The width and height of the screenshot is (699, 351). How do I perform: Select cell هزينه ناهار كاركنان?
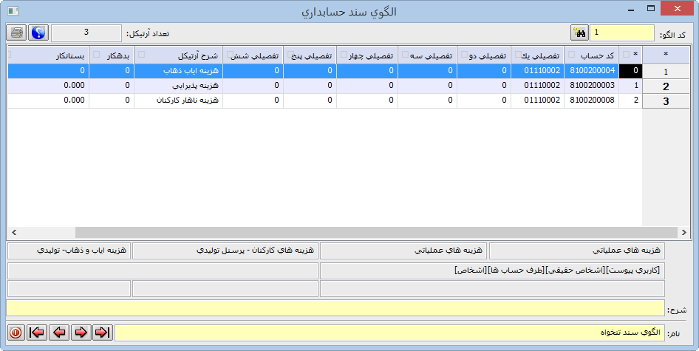coord(178,100)
